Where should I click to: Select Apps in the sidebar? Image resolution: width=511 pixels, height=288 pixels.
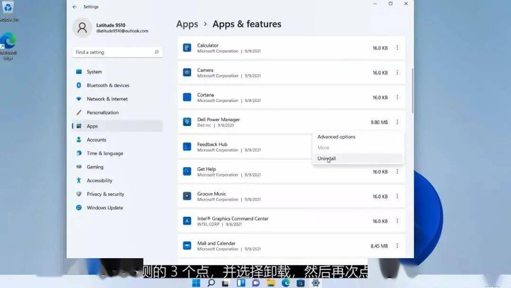tap(117, 126)
